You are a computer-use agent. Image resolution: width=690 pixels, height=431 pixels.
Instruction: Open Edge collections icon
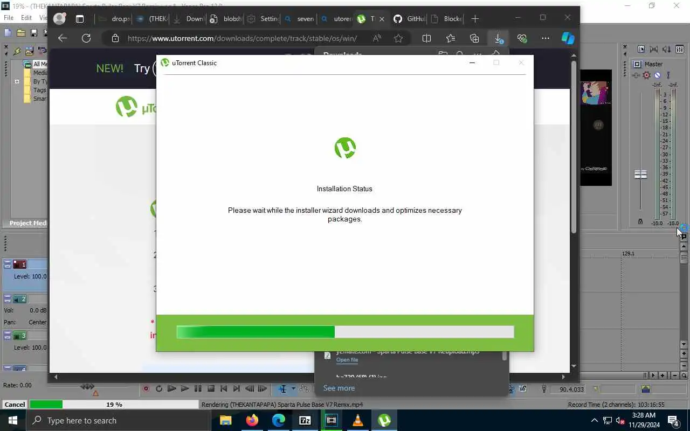tap(474, 38)
